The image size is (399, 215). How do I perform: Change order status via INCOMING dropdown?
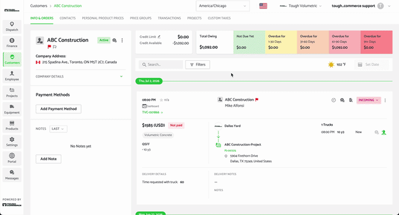click(369, 100)
